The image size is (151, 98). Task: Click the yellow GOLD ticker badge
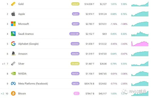[x=75, y=4]
